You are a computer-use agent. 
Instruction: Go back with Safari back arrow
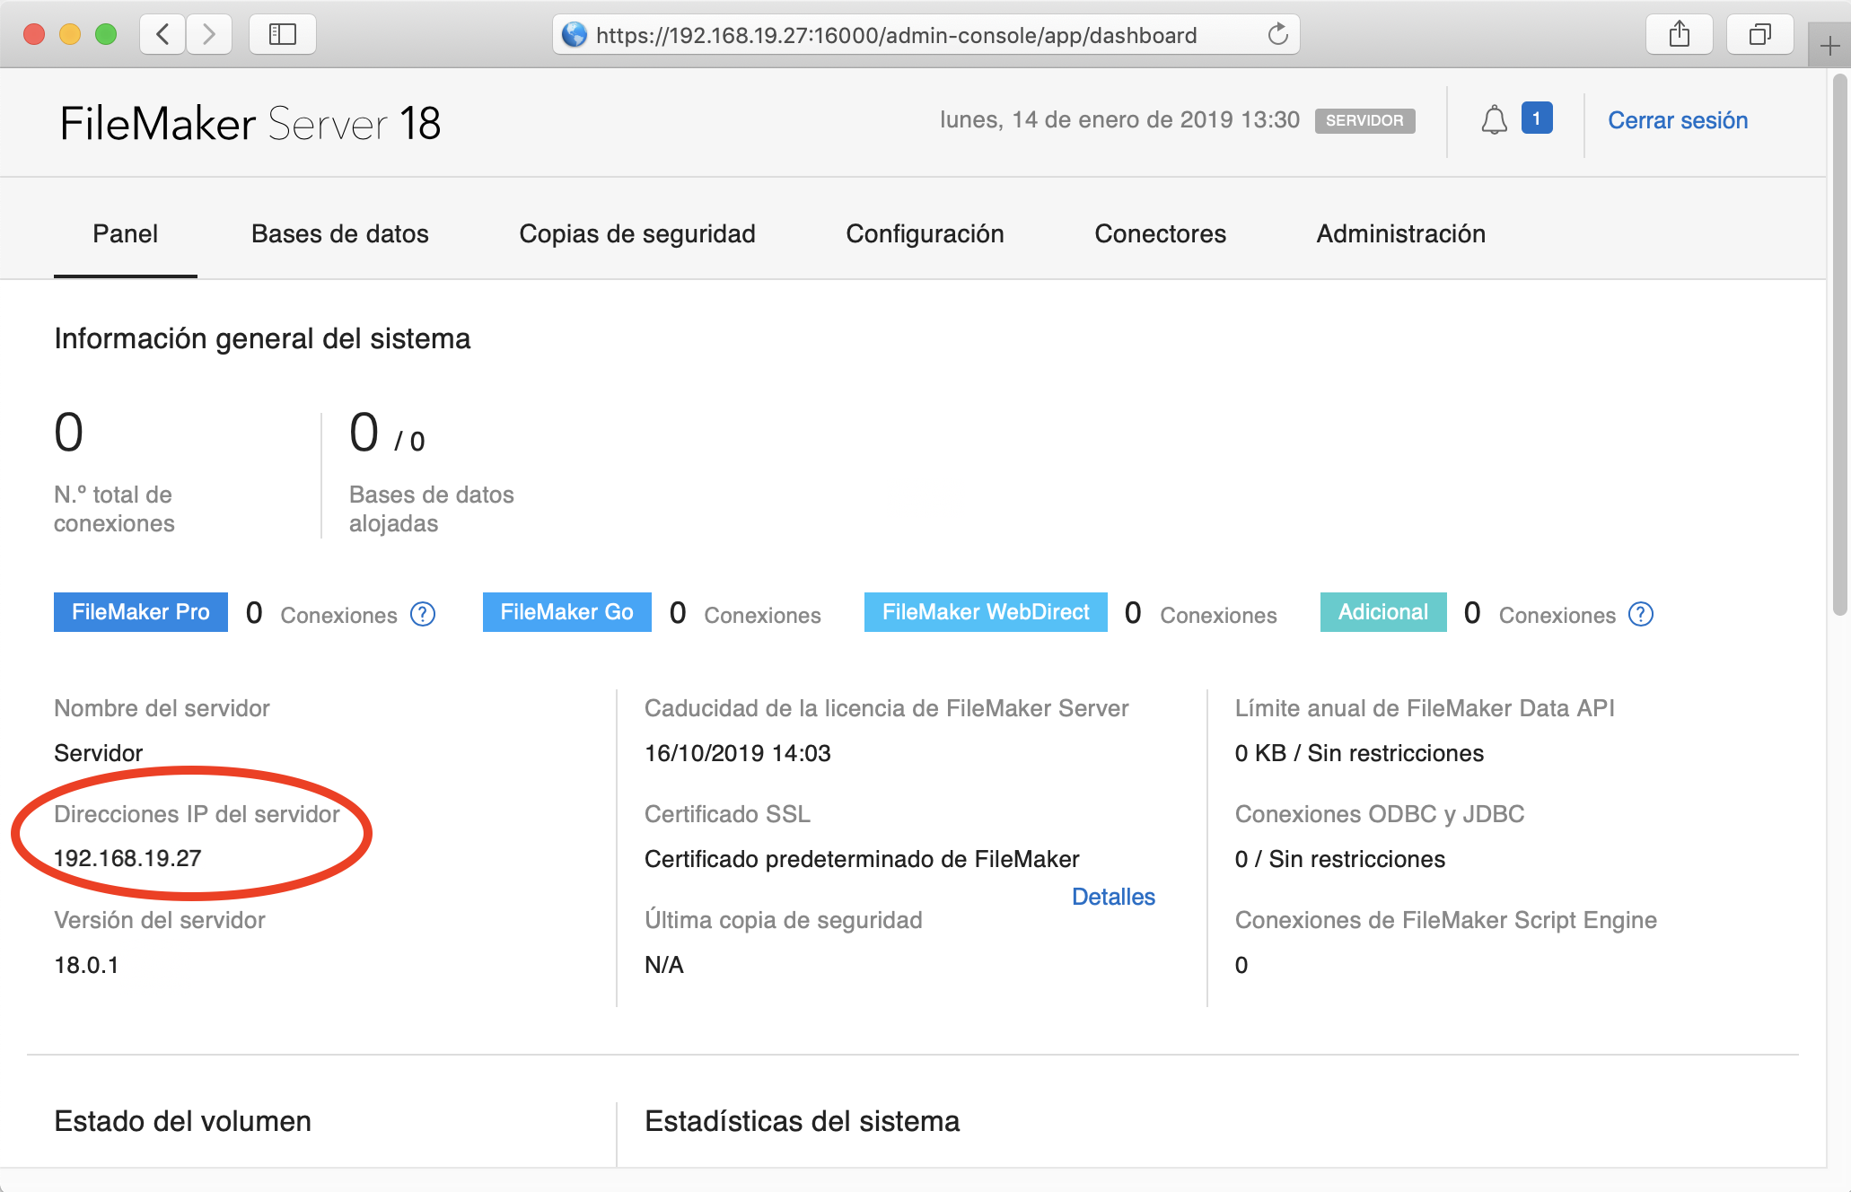(163, 35)
